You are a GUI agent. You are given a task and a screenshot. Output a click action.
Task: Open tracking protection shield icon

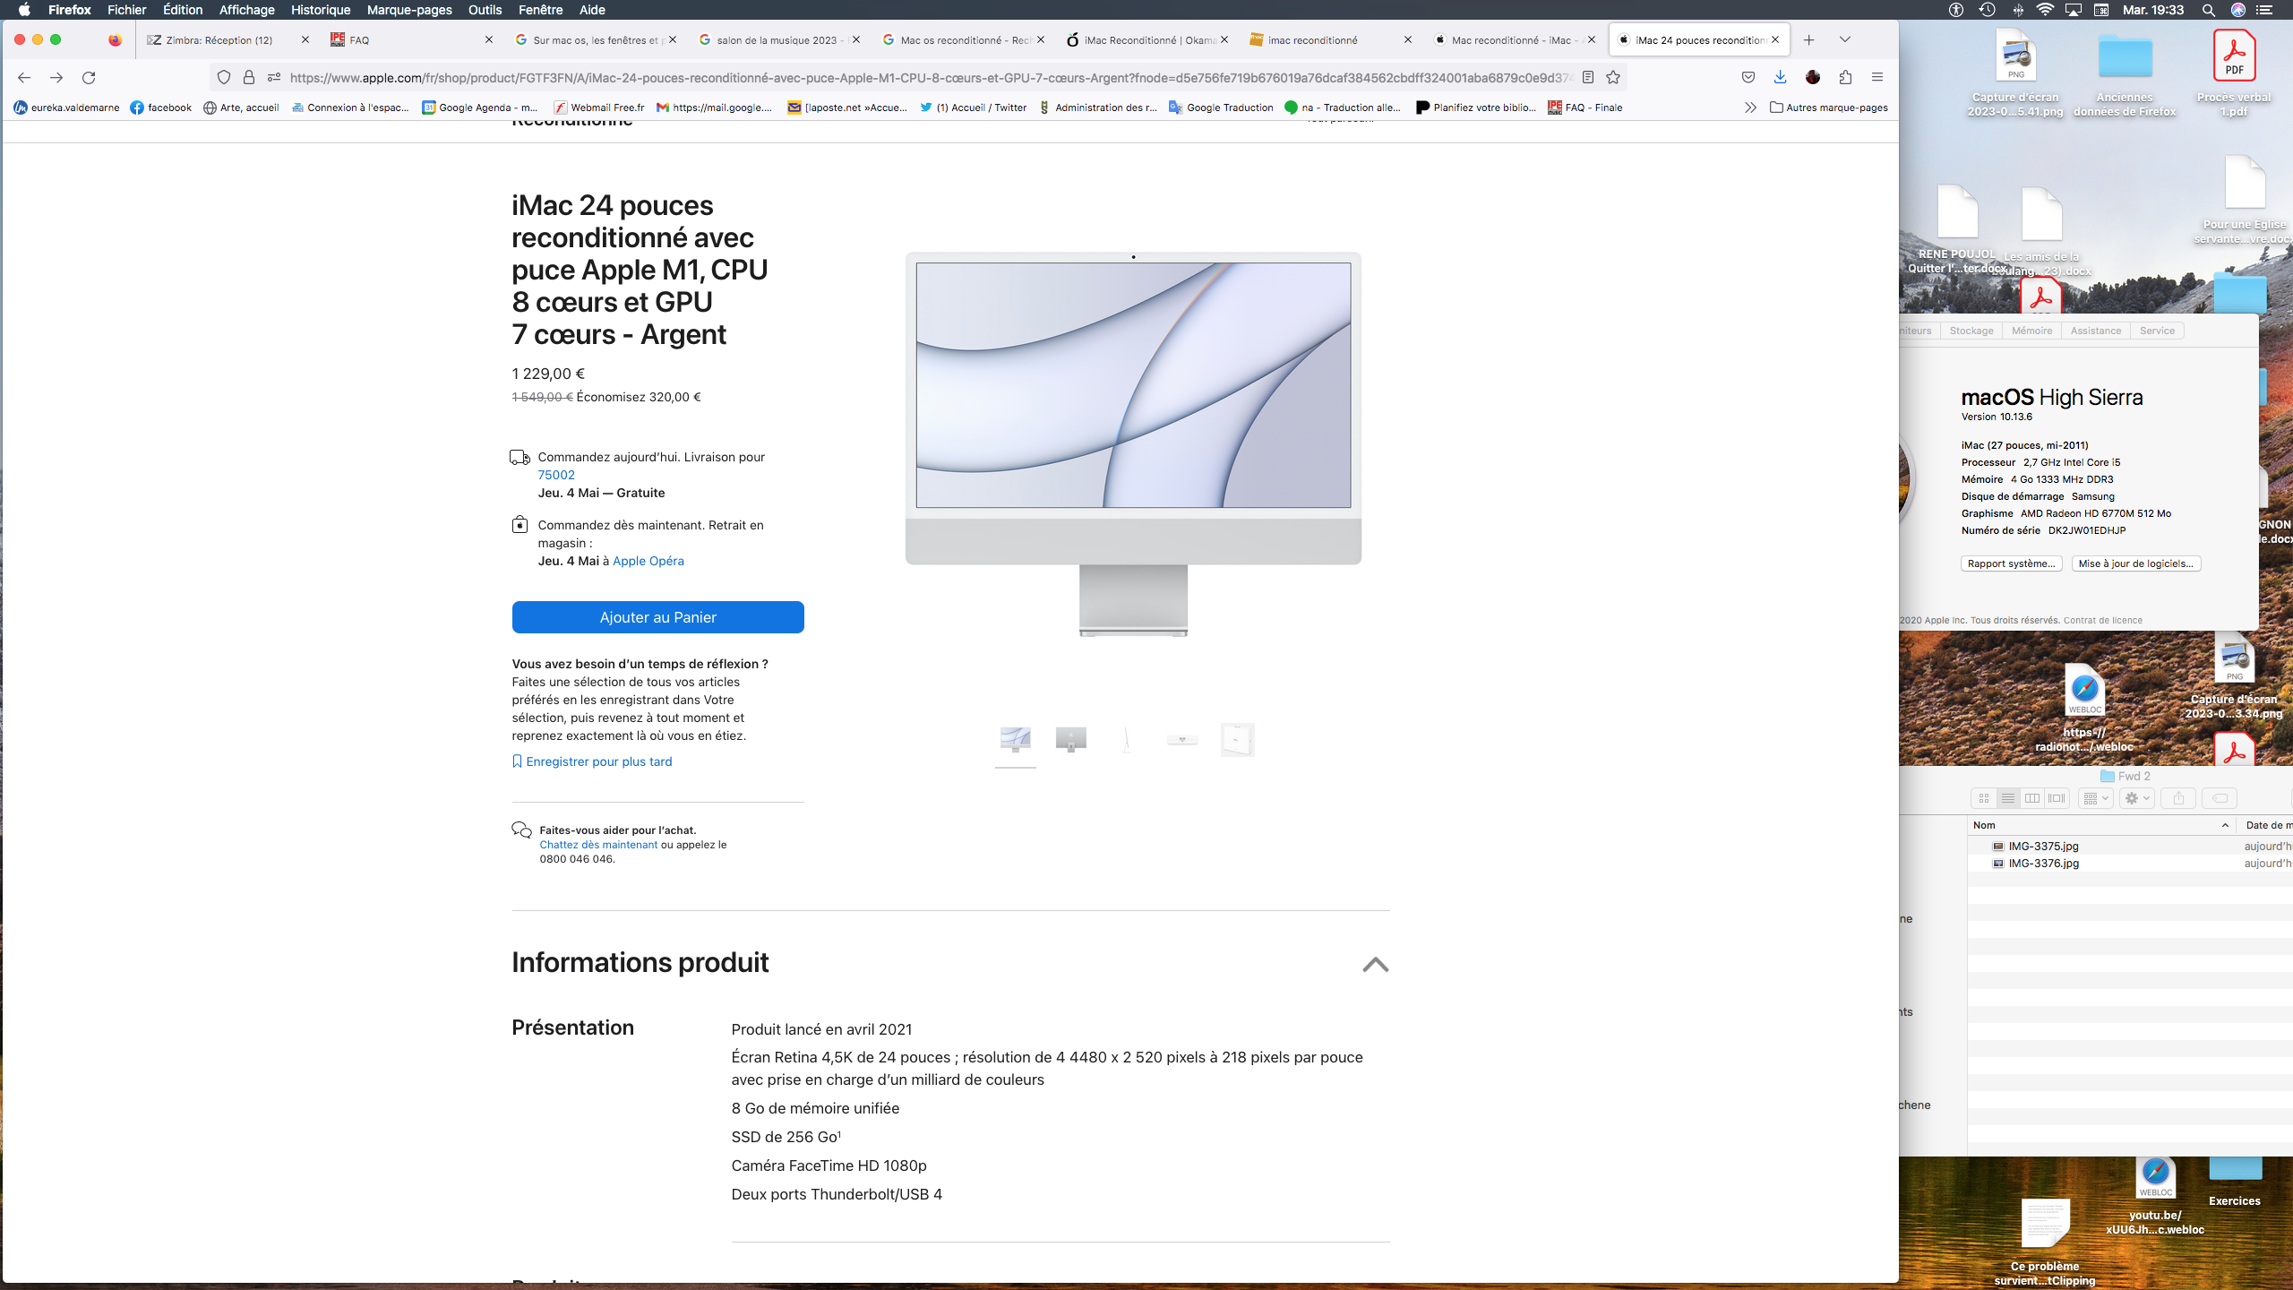[x=224, y=78]
